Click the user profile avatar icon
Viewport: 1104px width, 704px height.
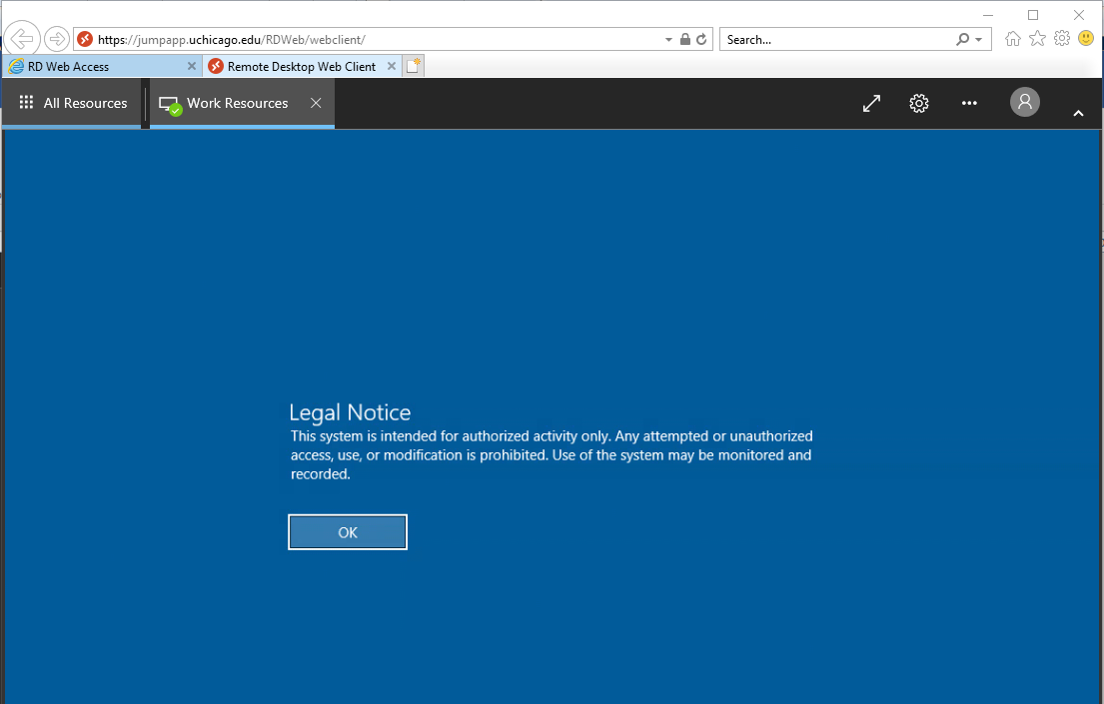point(1024,102)
